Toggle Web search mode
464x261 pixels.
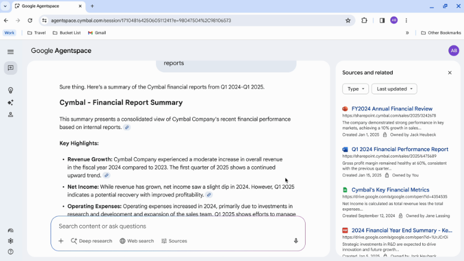pos(137,241)
